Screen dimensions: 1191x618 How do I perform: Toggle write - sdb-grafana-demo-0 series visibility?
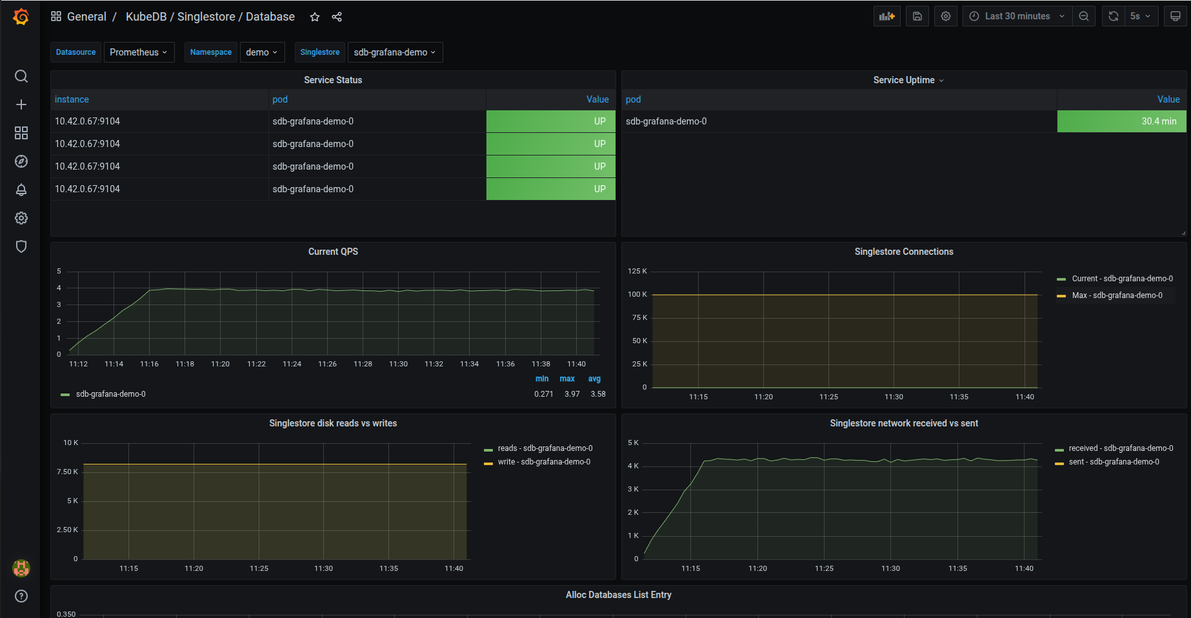point(544,462)
